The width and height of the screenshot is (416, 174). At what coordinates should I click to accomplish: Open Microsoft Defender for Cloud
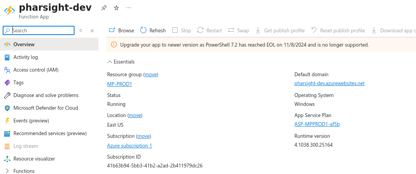click(45, 108)
